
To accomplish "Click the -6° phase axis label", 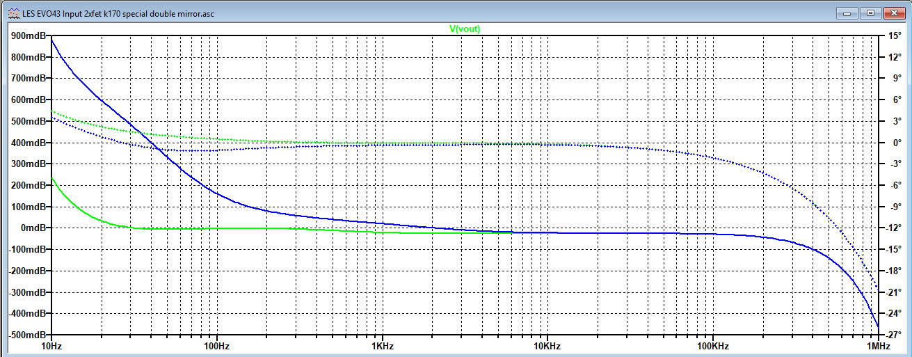I will 897,185.
